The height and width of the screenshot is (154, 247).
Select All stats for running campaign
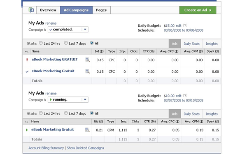coord(91,113)
